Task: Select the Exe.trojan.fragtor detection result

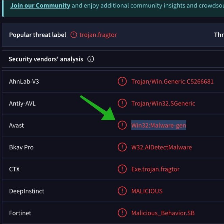Action: (155, 169)
